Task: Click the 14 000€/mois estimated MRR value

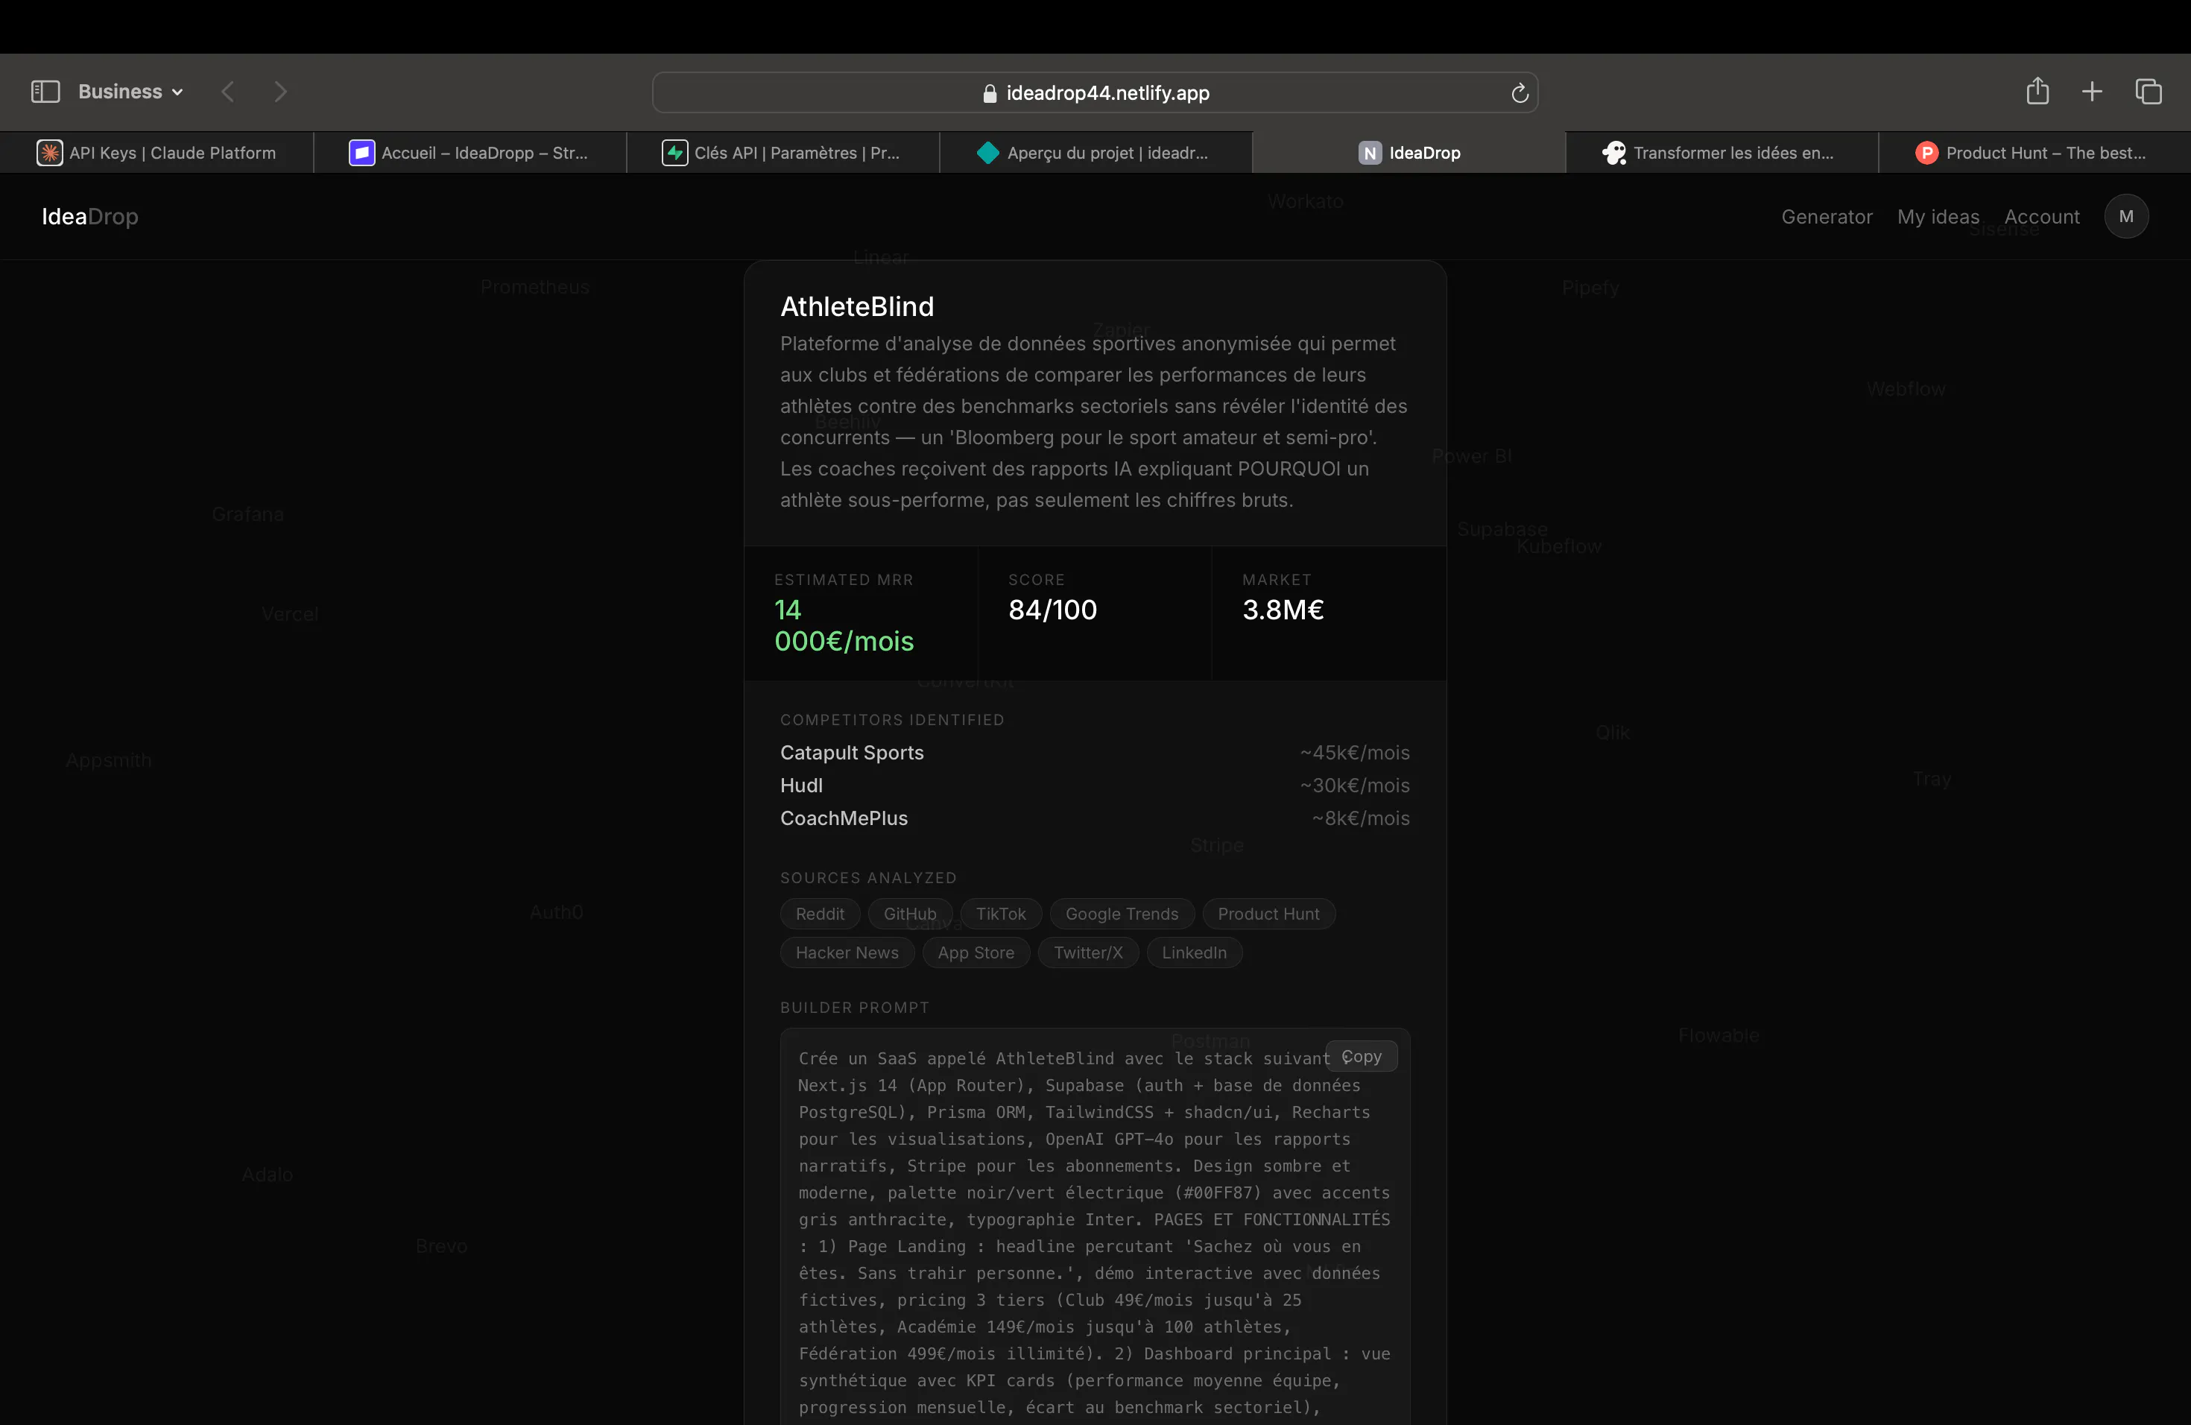Action: [x=844, y=625]
